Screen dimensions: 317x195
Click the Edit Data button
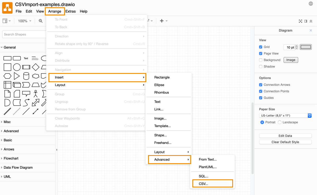click(x=285, y=136)
